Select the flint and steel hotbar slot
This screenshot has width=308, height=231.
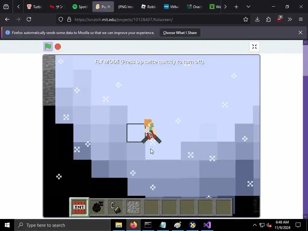click(x=115, y=207)
